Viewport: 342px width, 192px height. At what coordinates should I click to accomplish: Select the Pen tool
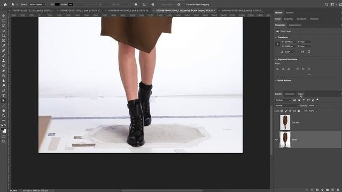[4, 91]
